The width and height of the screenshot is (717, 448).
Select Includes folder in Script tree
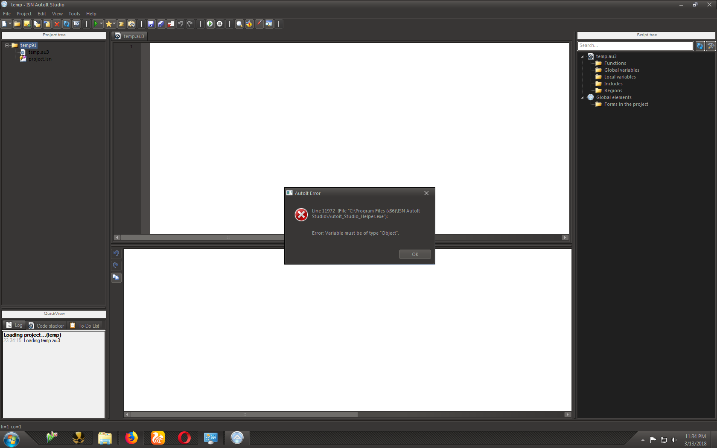point(613,84)
